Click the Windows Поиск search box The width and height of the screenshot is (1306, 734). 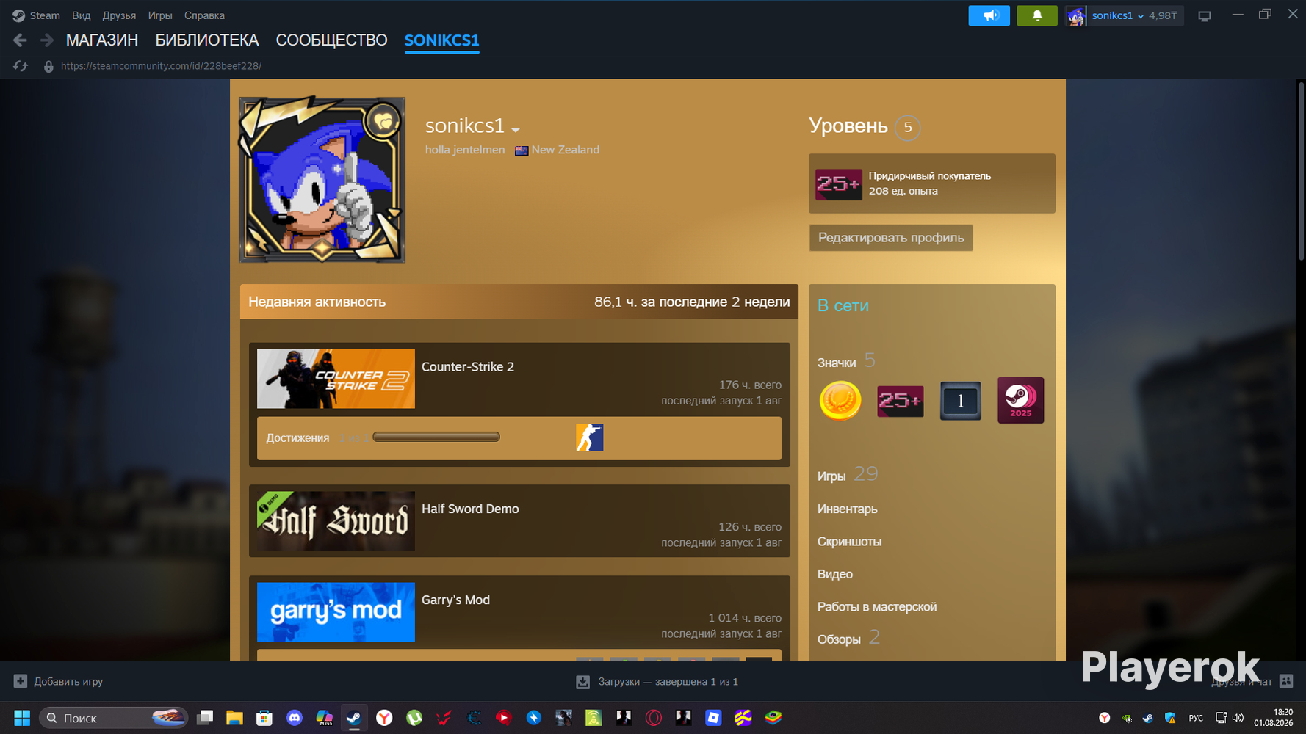click(113, 718)
